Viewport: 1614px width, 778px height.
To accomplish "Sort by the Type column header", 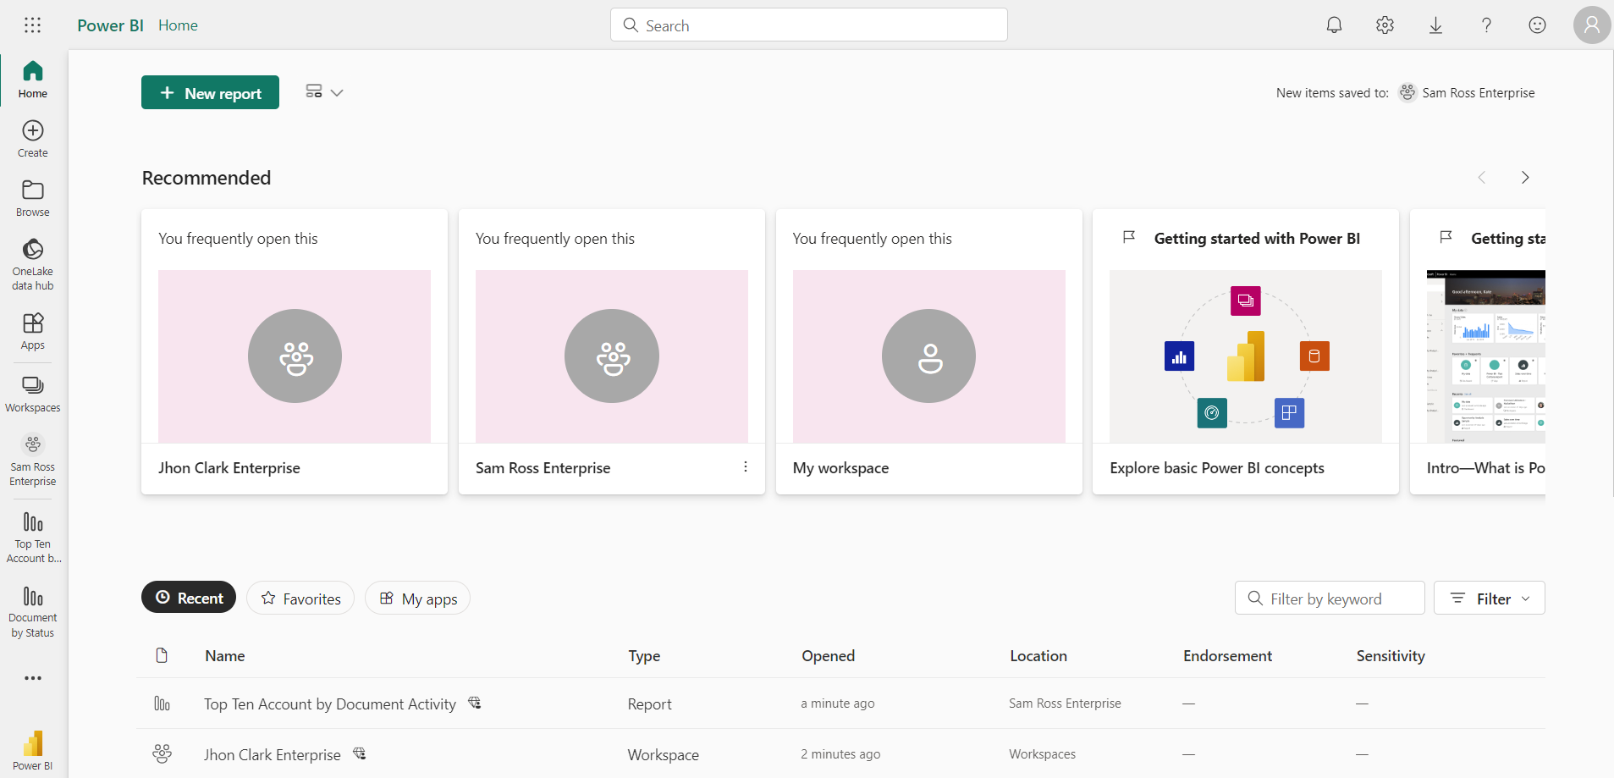I will coord(644,656).
